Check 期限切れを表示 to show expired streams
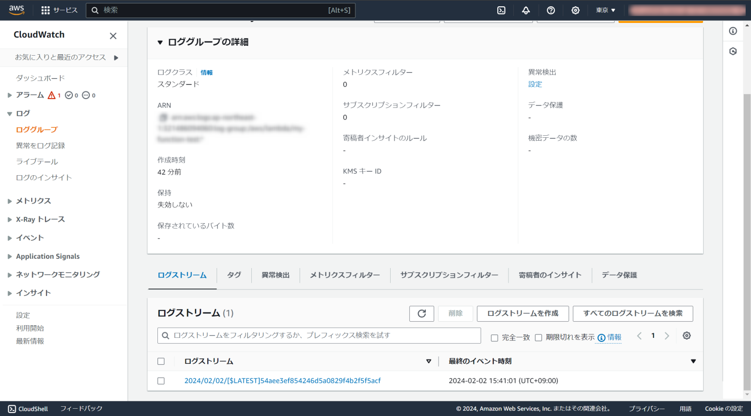The image size is (751, 416). pos(538,337)
